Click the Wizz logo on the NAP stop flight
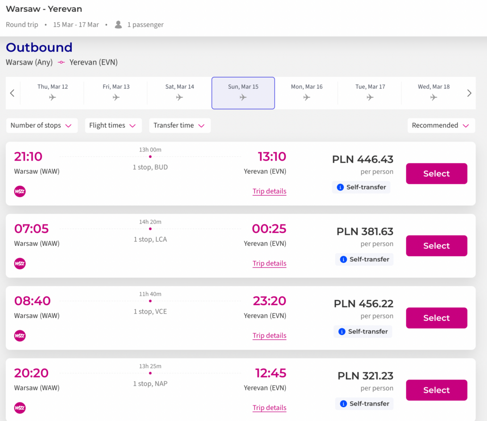Viewport: 487px width, 421px height. tap(19, 407)
